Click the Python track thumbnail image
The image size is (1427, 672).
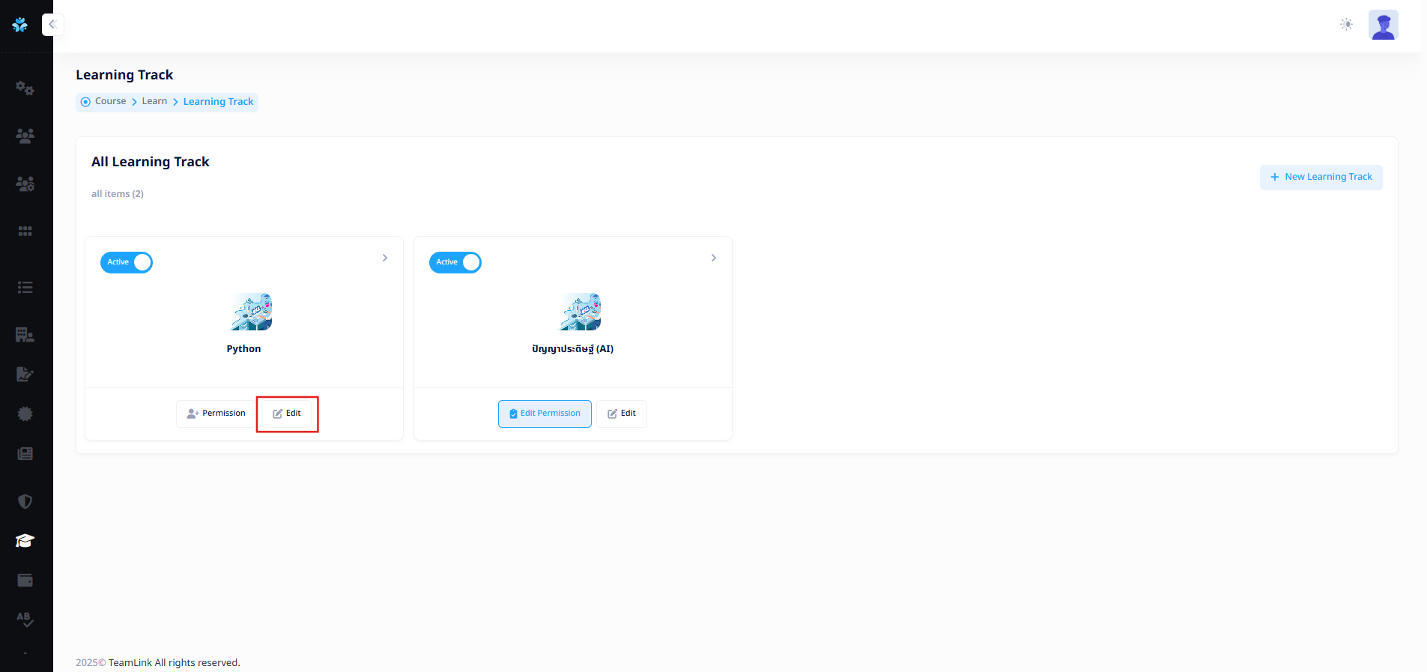coord(251,312)
